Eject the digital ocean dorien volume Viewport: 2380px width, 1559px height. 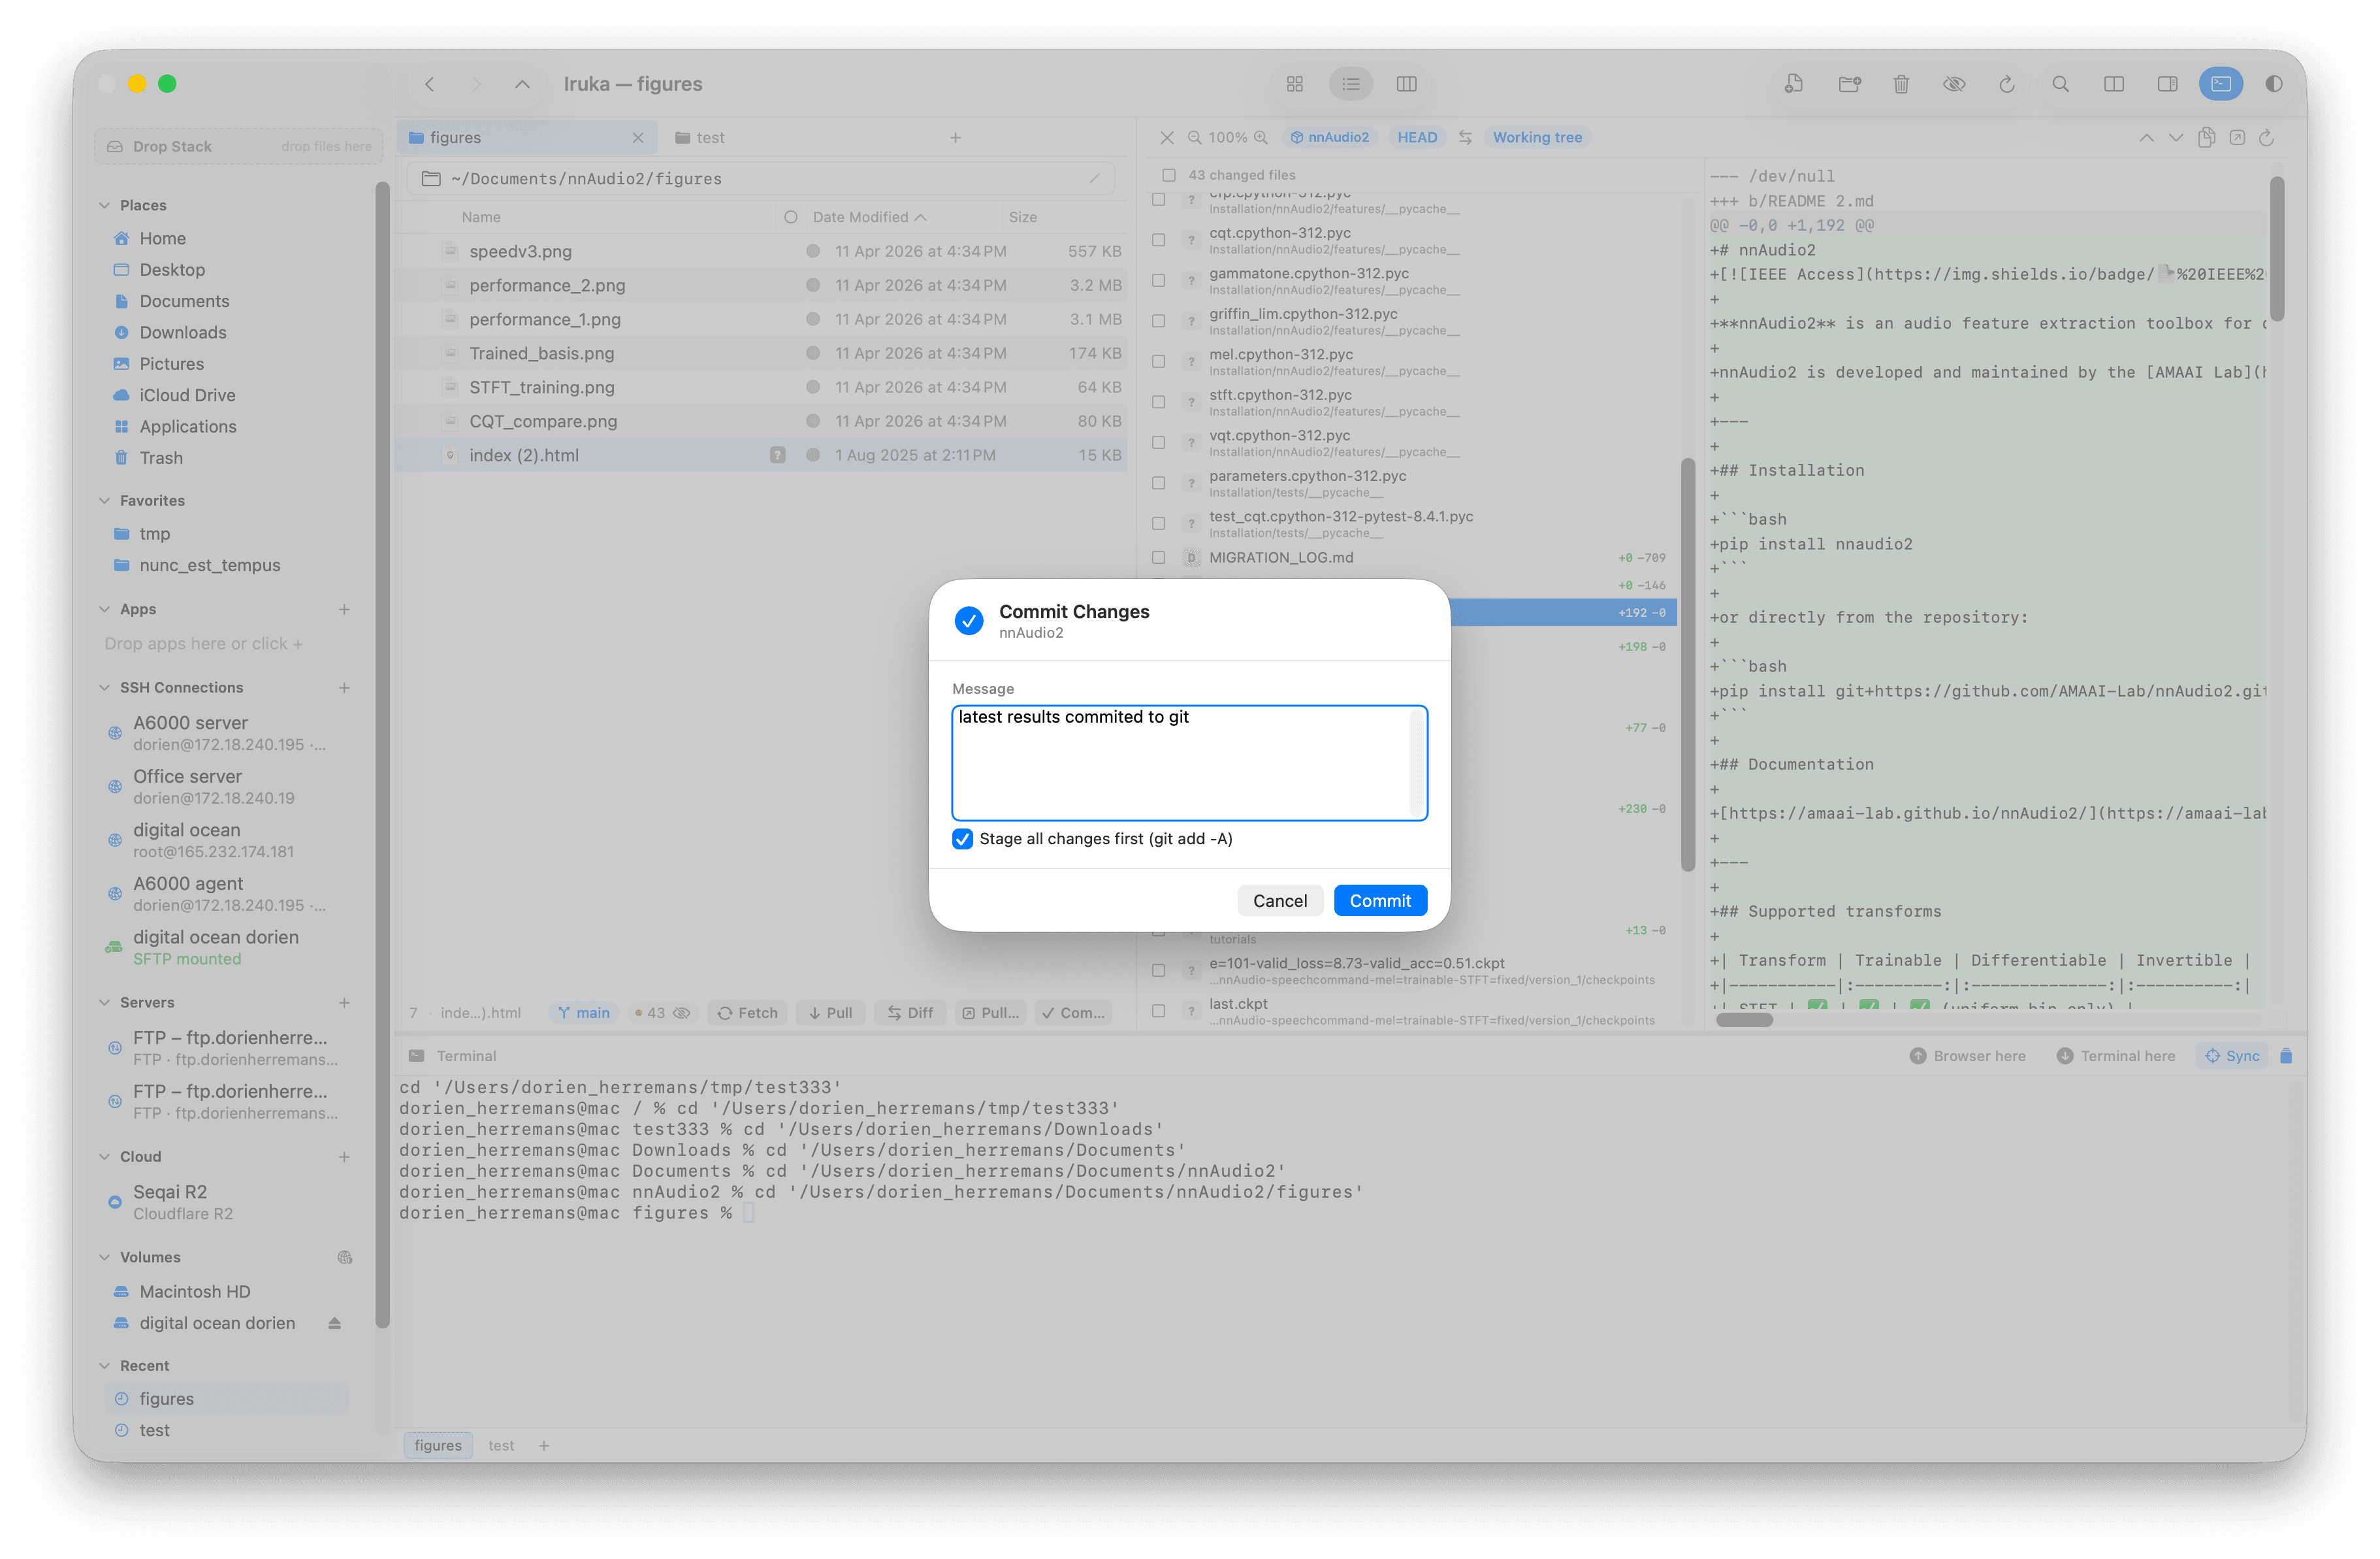(x=334, y=1323)
